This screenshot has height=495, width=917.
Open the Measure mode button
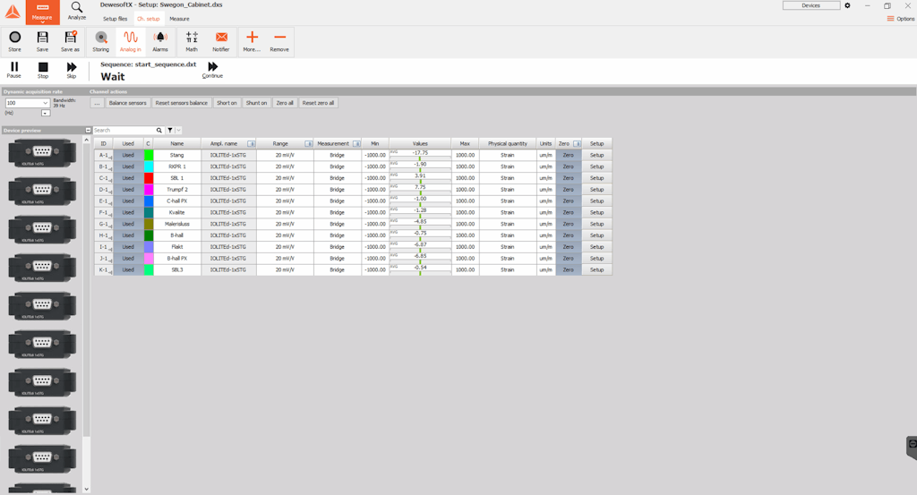point(42,13)
